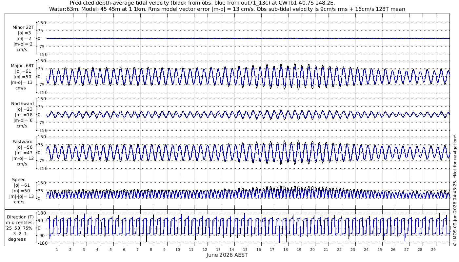
Task: Click the 'Major -68T' panel label
Action: point(22,66)
